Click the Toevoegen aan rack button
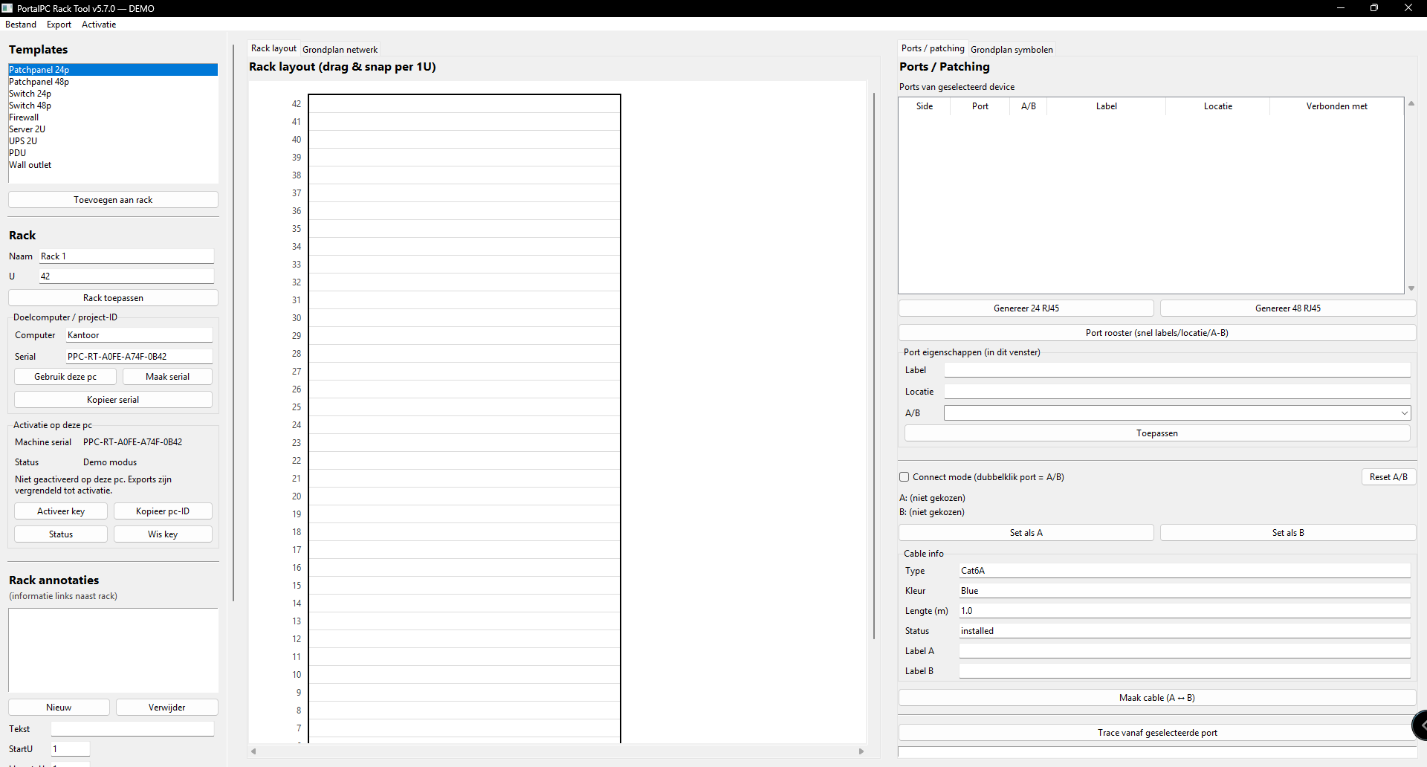Screen dimensions: 1427x767 (113, 199)
